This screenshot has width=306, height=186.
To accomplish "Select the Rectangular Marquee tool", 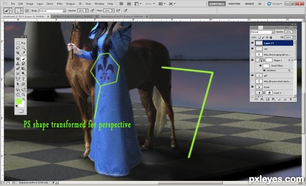I will click(18, 43).
